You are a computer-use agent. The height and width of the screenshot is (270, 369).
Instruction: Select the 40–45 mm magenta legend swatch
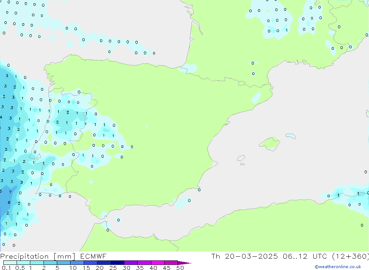pyautogui.click(x=158, y=263)
